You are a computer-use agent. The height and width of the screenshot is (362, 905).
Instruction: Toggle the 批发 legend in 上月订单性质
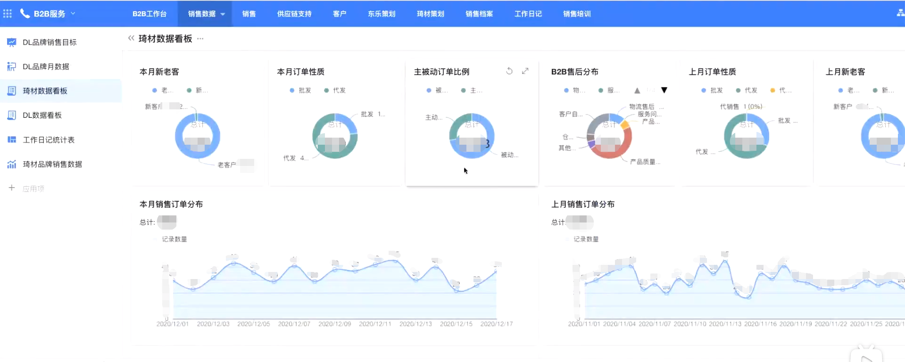point(712,90)
